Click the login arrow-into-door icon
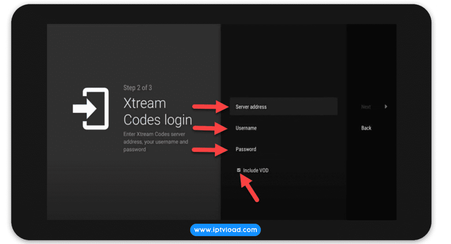 point(91,109)
